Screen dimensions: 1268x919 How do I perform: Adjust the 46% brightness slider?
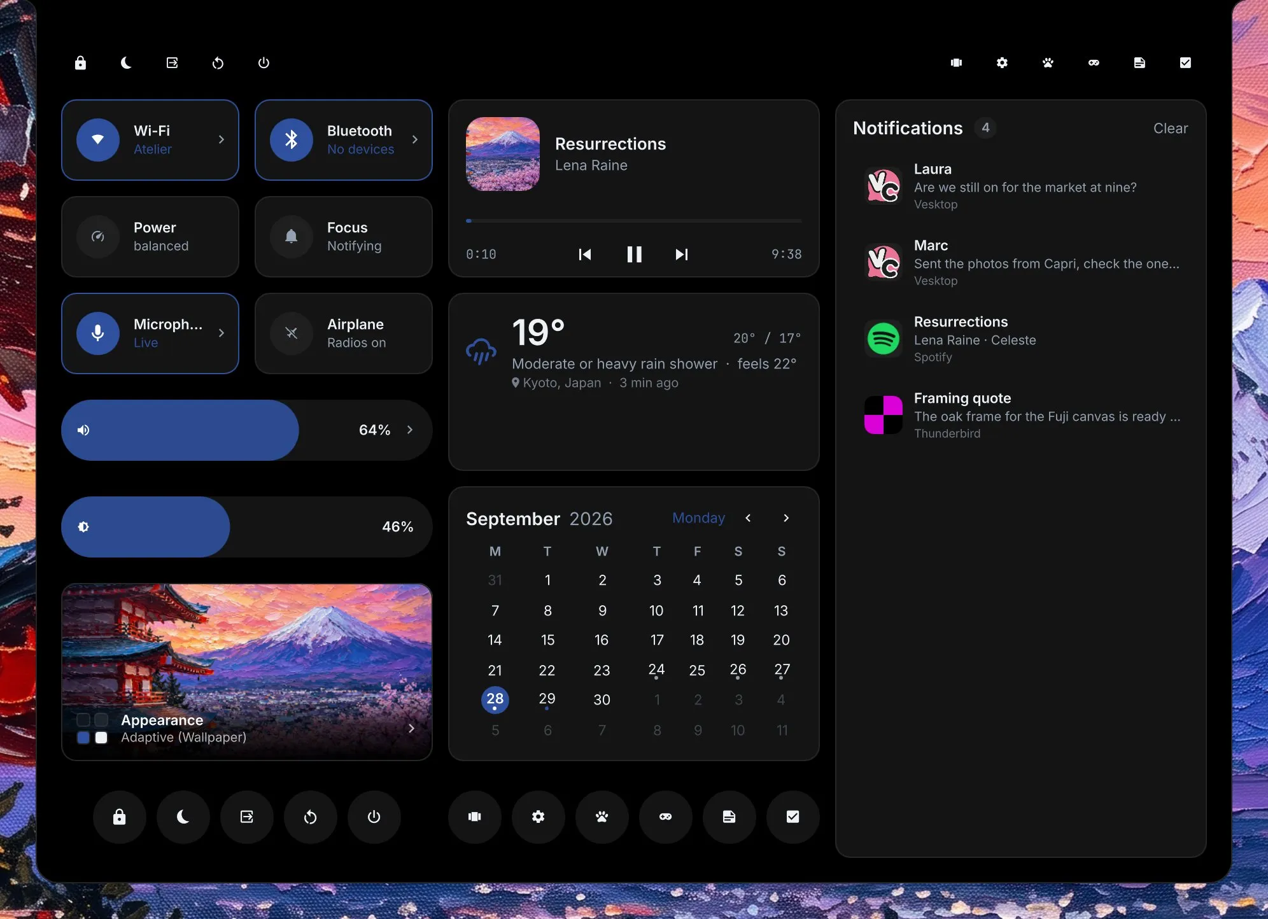click(247, 527)
